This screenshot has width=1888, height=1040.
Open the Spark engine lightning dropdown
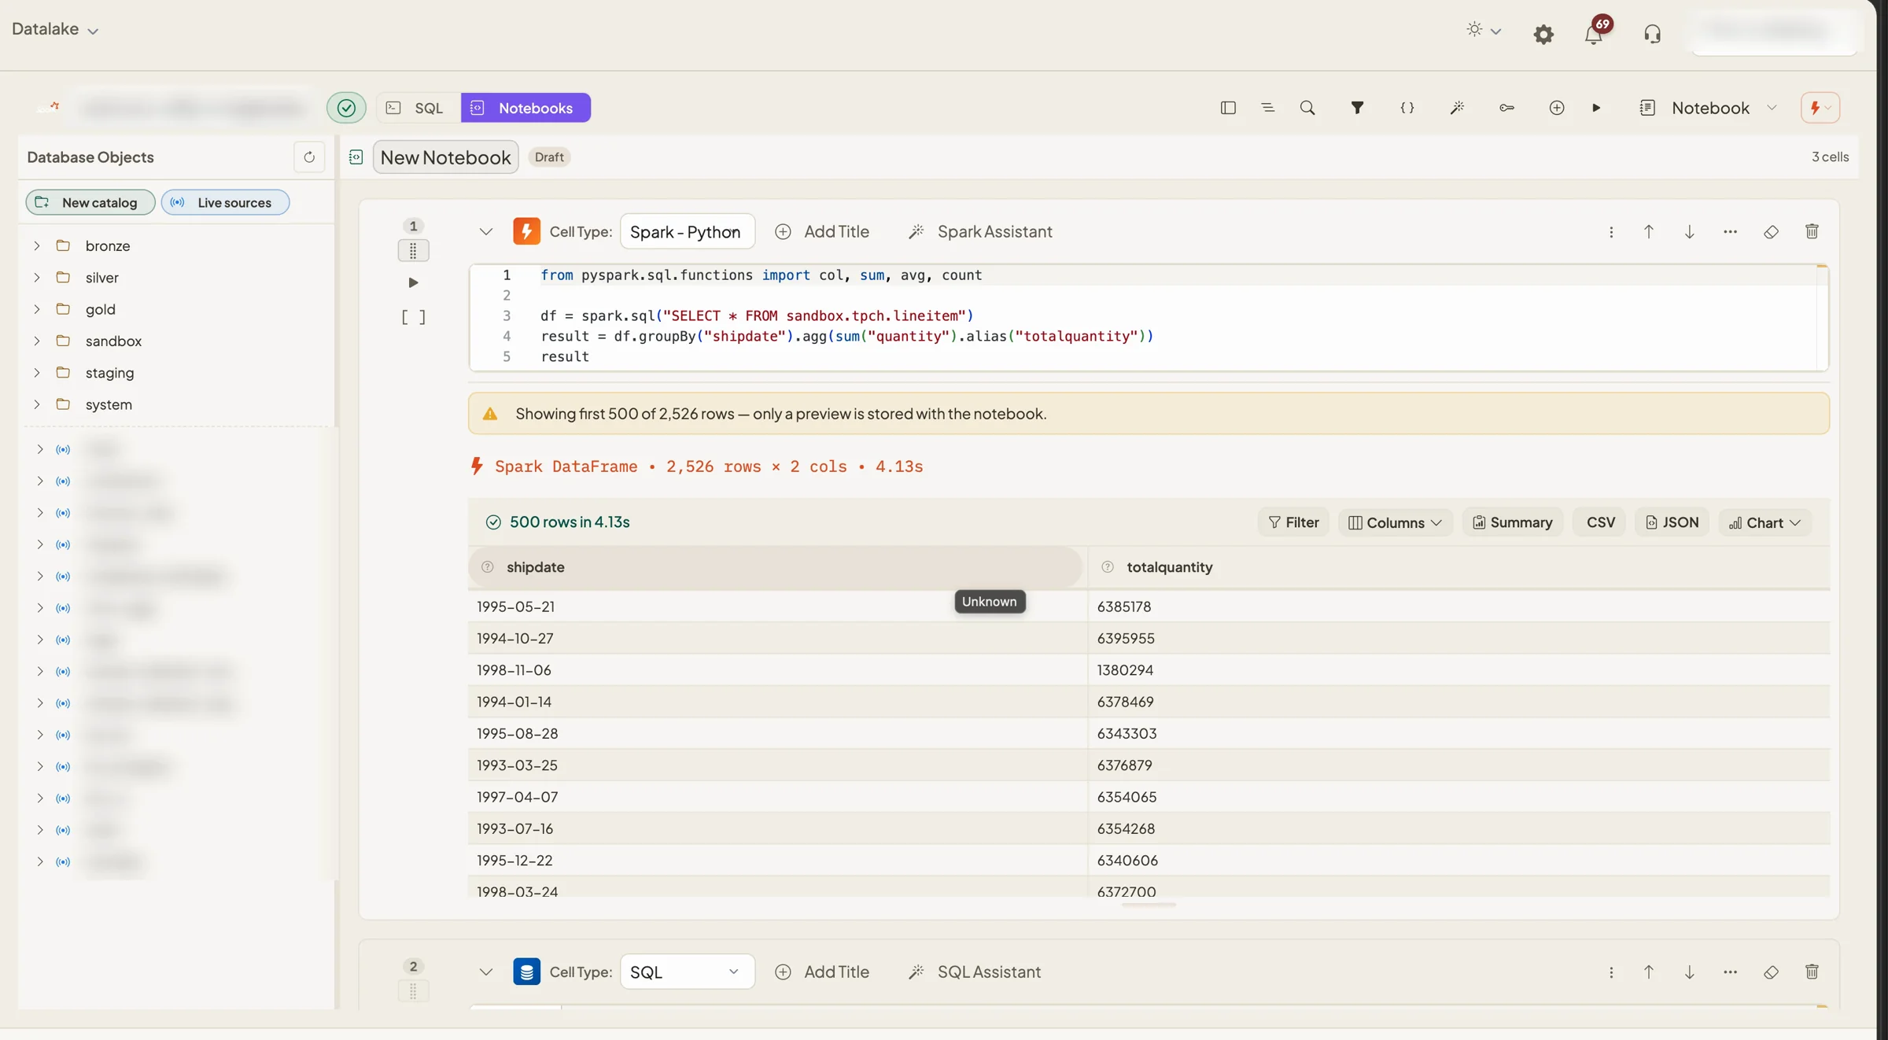click(1820, 108)
